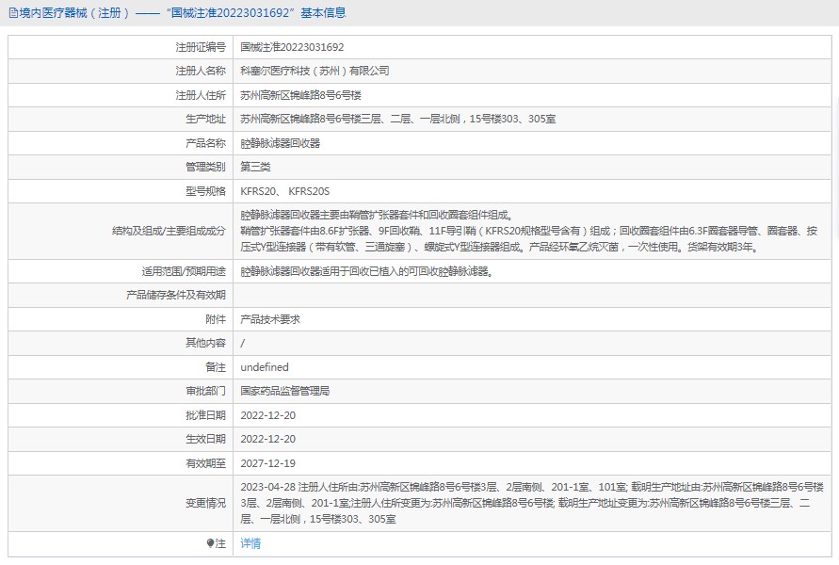839x565 pixels.
Task: Click the 注册人住所 row label
Action: (201, 95)
